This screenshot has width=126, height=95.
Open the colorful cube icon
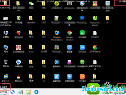pyautogui.click(x=19, y=33)
